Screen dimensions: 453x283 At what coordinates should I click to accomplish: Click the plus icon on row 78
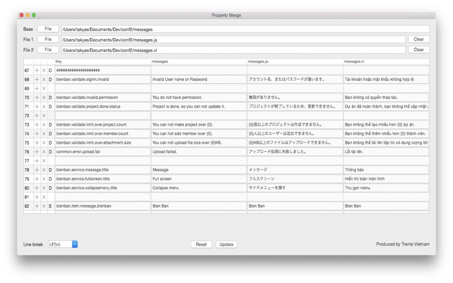click(x=37, y=170)
